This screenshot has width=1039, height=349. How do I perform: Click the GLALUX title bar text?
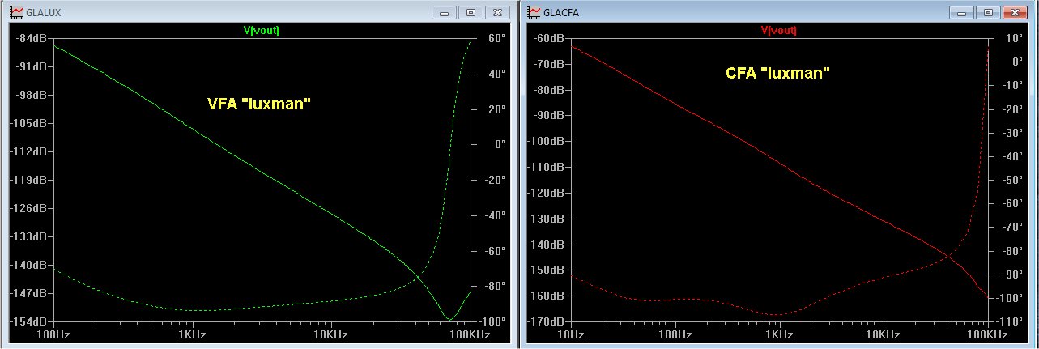click(x=44, y=13)
